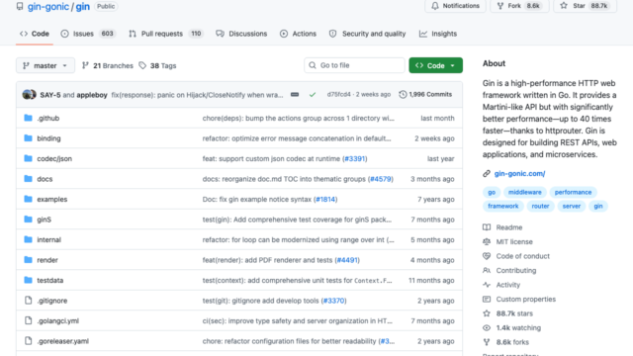Click the Notifications bell icon
Viewport: 633px width, 356px height.
435,6
